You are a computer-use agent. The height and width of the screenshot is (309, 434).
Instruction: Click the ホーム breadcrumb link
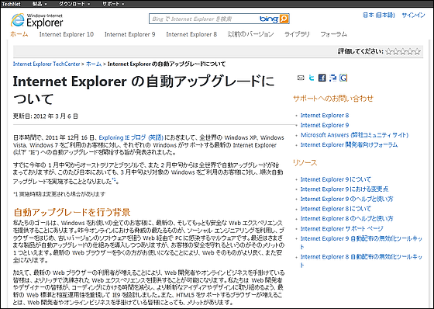coord(94,64)
